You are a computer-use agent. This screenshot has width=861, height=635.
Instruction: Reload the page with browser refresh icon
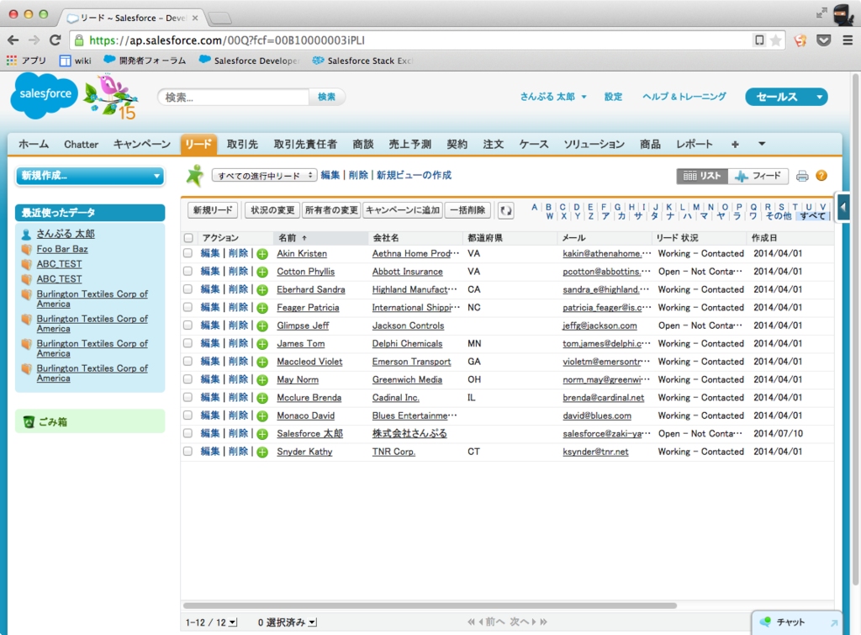(55, 40)
